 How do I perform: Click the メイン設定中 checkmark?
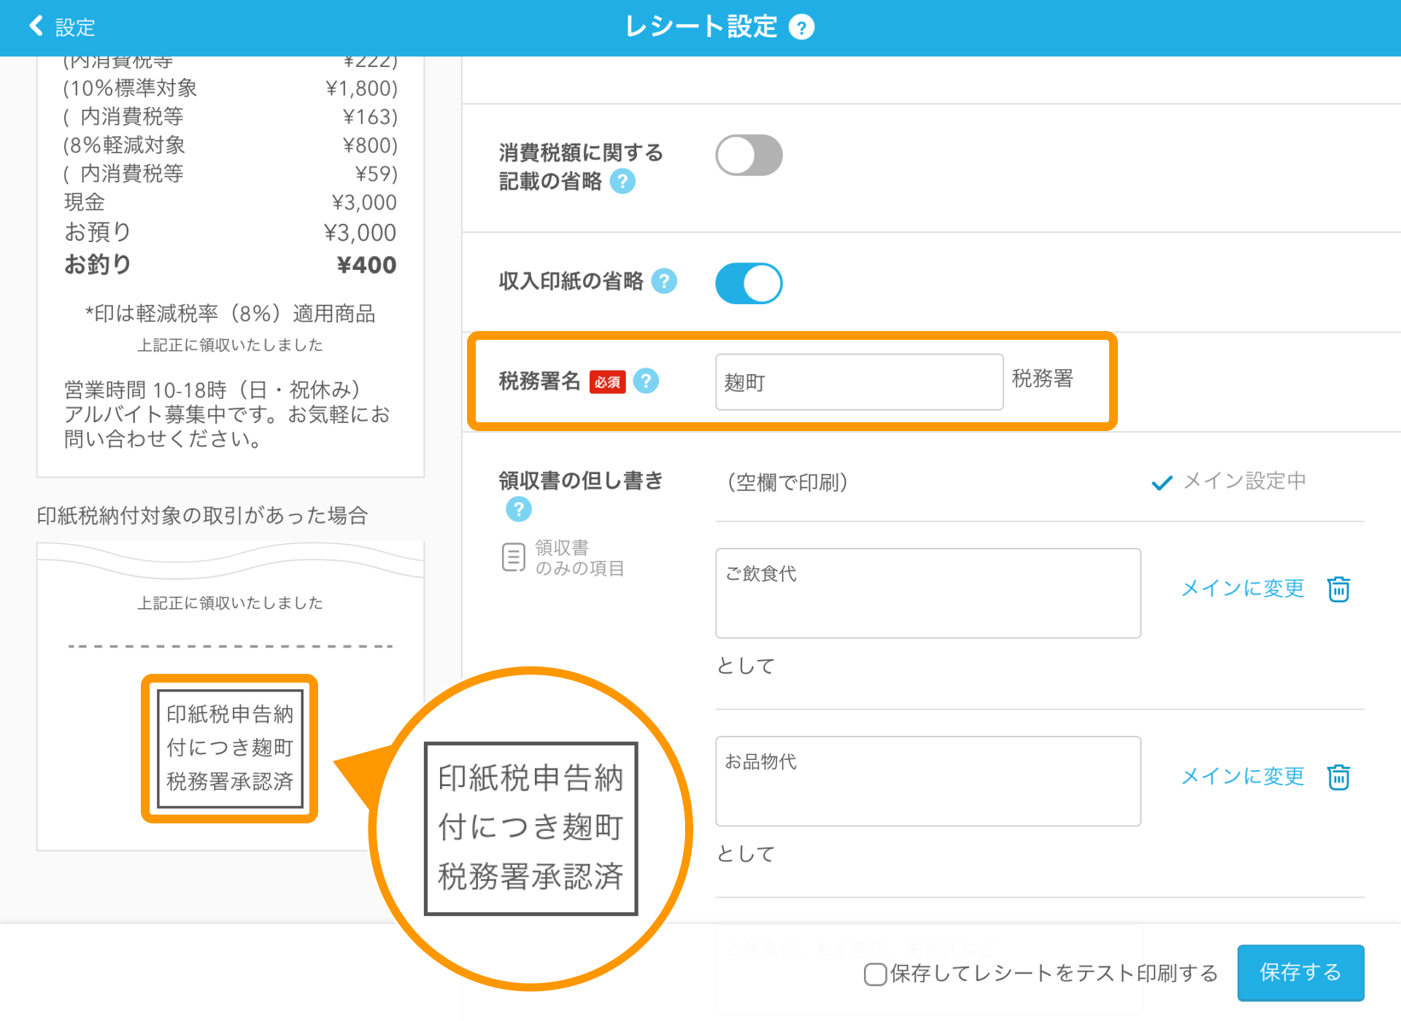(x=1161, y=481)
